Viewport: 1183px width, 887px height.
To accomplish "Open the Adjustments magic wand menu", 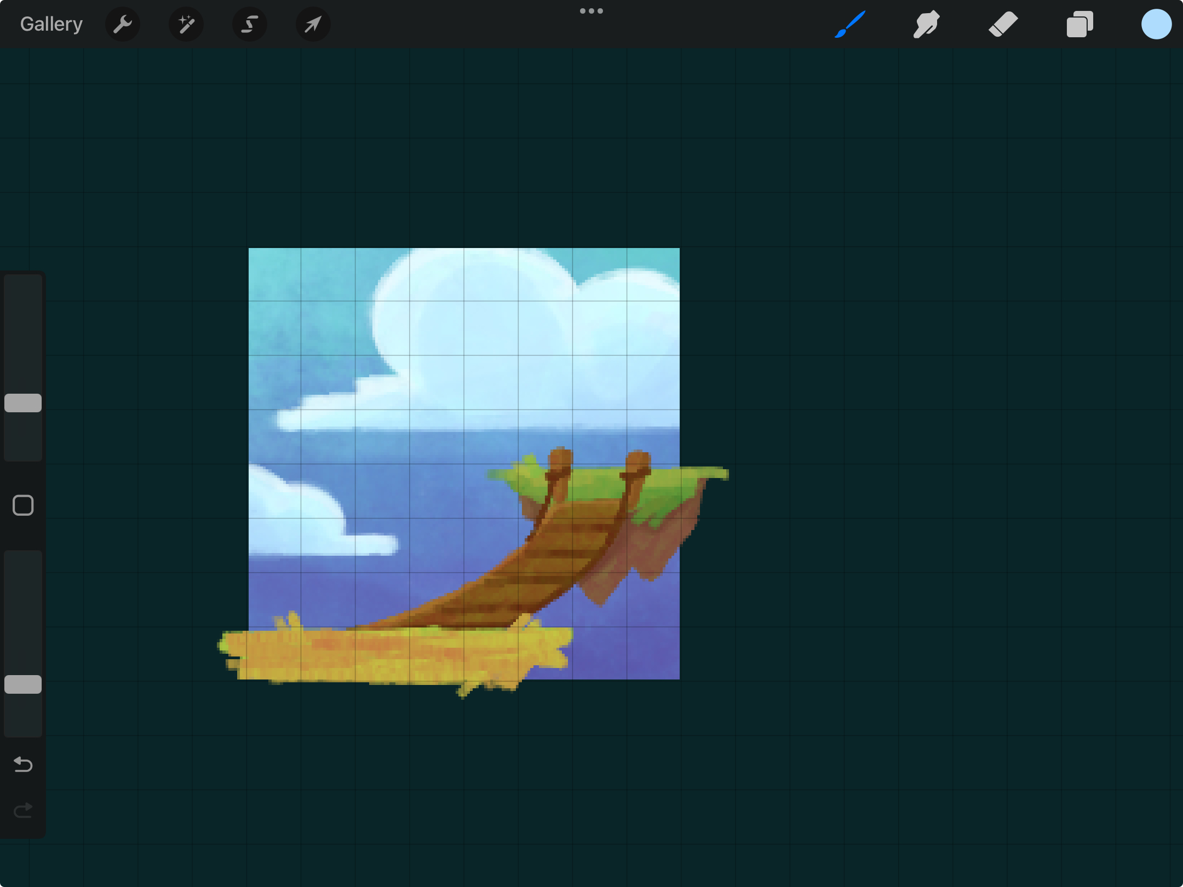I will pos(186,24).
